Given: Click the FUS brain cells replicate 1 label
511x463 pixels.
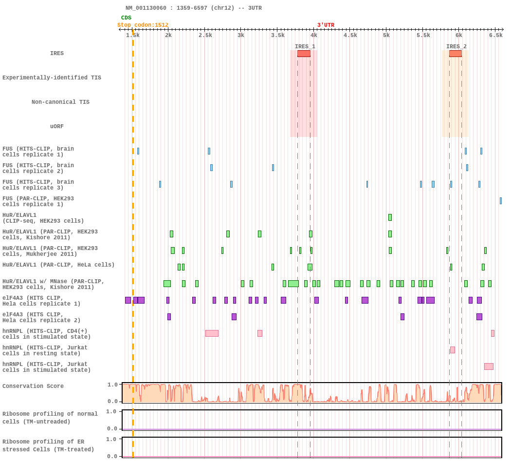Looking at the screenshot, I should (x=38, y=152).
